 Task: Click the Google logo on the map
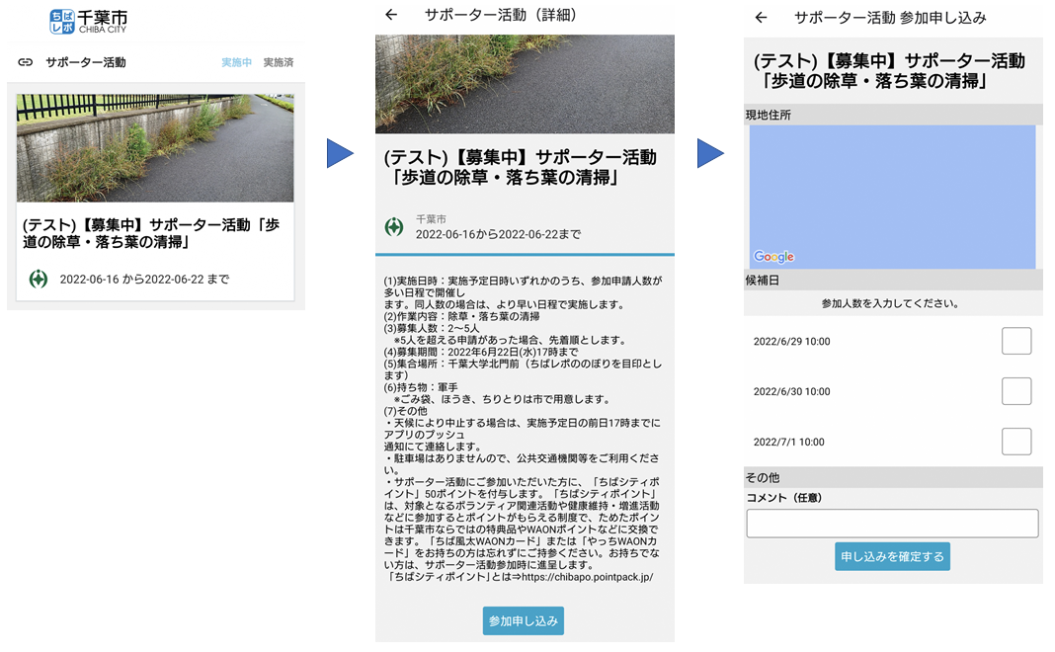[771, 257]
